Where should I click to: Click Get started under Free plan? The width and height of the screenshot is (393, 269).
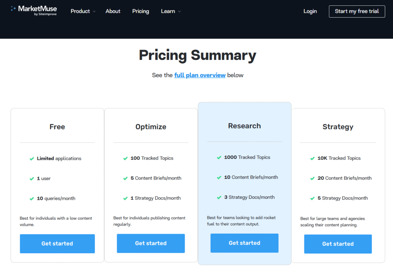click(x=57, y=244)
